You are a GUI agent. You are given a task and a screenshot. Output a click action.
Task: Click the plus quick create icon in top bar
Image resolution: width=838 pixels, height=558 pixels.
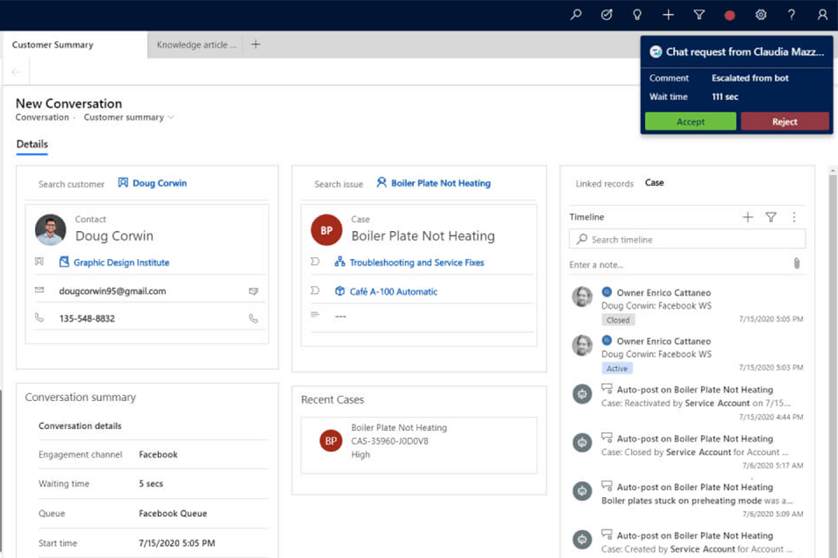[668, 15]
